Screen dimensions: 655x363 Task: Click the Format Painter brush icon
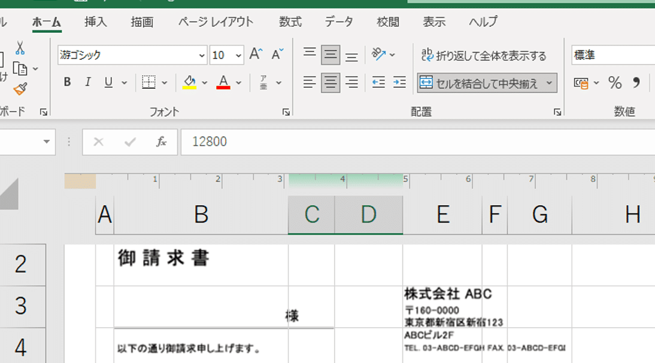[x=20, y=89]
